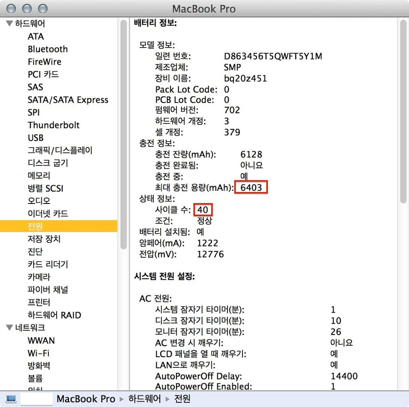Open the 진단 diagnostics entry
This screenshot has height=407, width=409.
[x=35, y=251]
